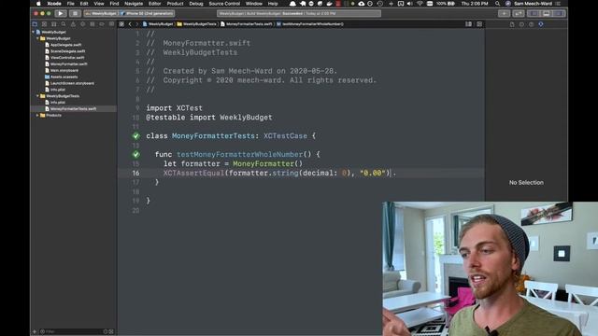Open the Apple menu
This screenshot has width=598, height=336.
pos(38,4)
